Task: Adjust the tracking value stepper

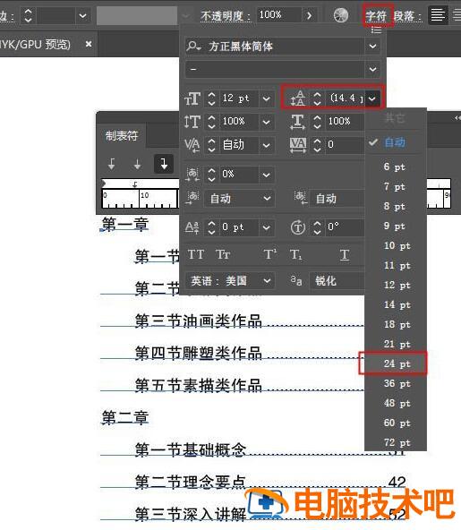Action: [x=317, y=145]
